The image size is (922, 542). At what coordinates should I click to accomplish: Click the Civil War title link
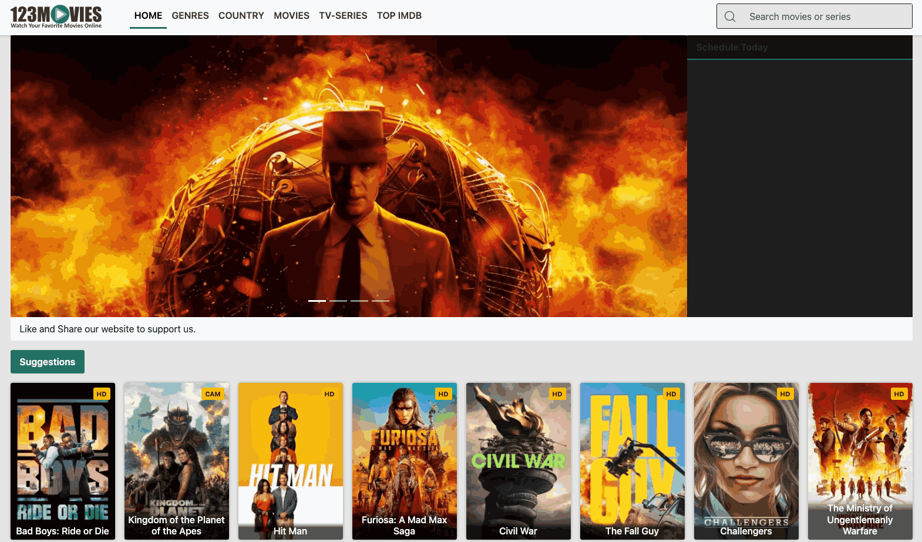tap(519, 531)
